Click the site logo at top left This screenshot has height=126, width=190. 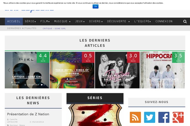(29, 11)
